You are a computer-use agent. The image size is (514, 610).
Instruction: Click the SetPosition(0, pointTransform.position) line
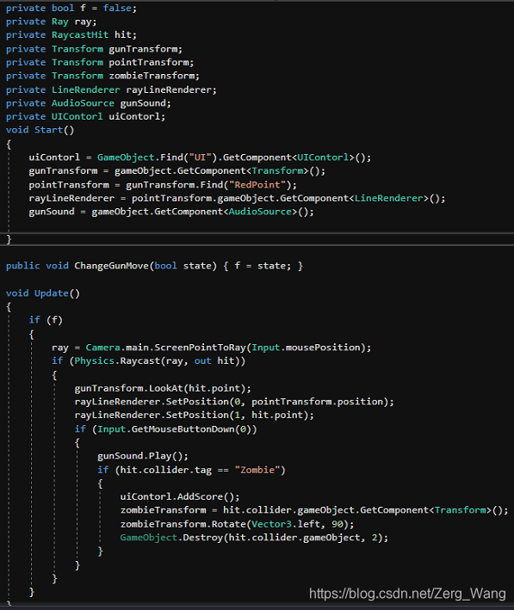(234, 402)
